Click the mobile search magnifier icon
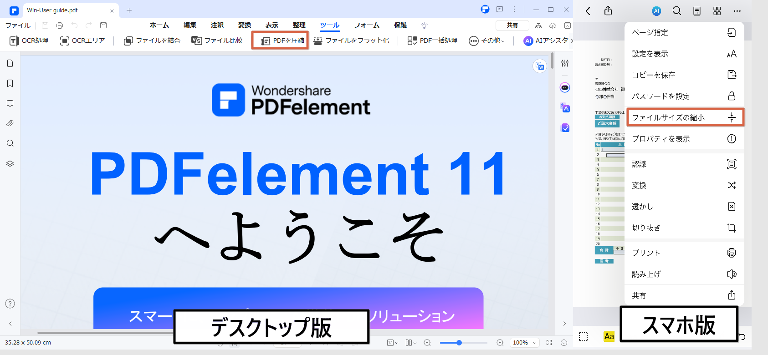Screen dimensions: 768x355 pyautogui.click(x=677, y=11)
